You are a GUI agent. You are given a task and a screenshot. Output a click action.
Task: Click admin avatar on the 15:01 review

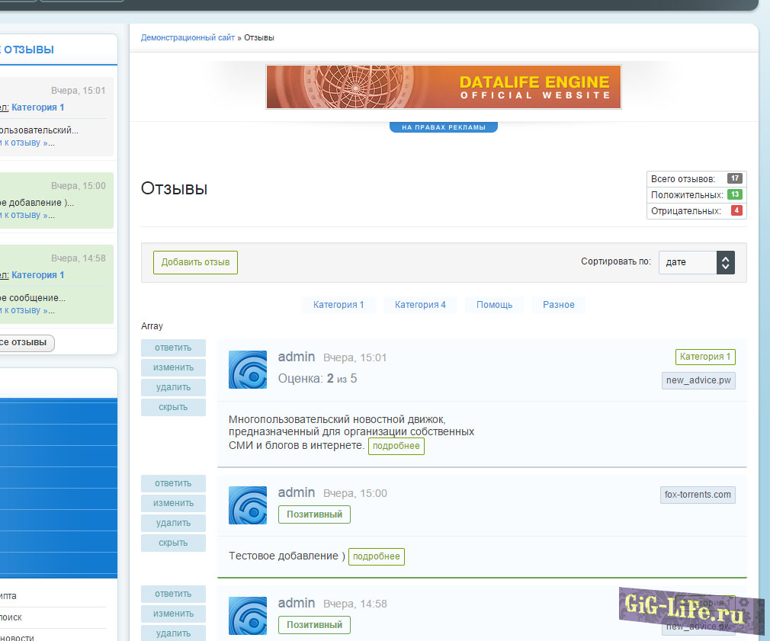248,370
